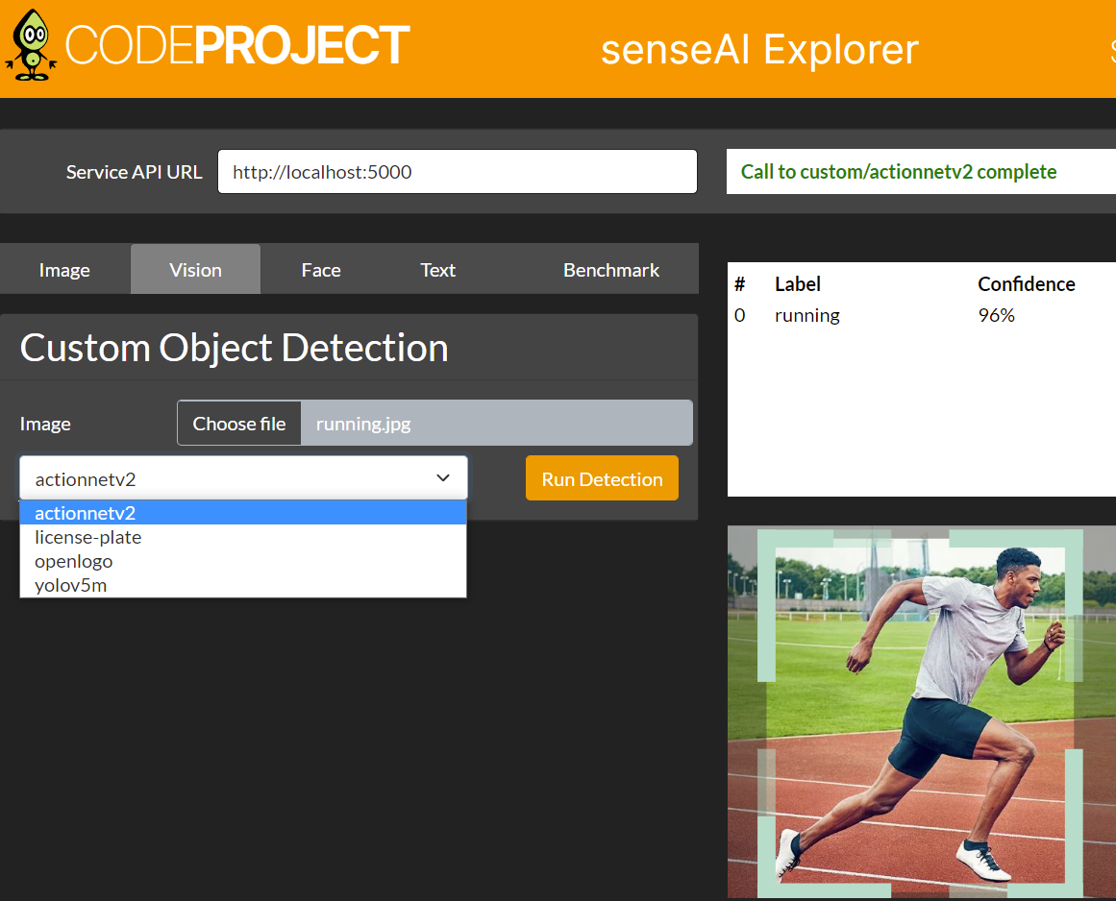
Task: Edit the Service API URL field
Action: (457, 171)
